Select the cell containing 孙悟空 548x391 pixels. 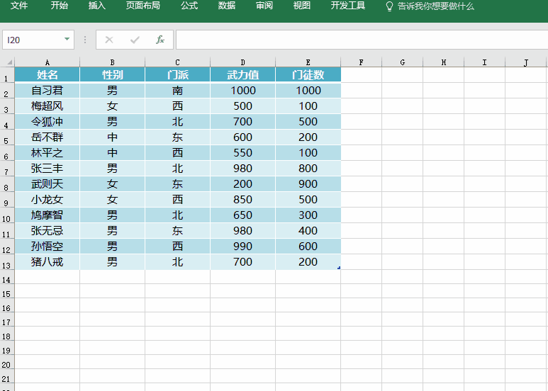[47, 246]
